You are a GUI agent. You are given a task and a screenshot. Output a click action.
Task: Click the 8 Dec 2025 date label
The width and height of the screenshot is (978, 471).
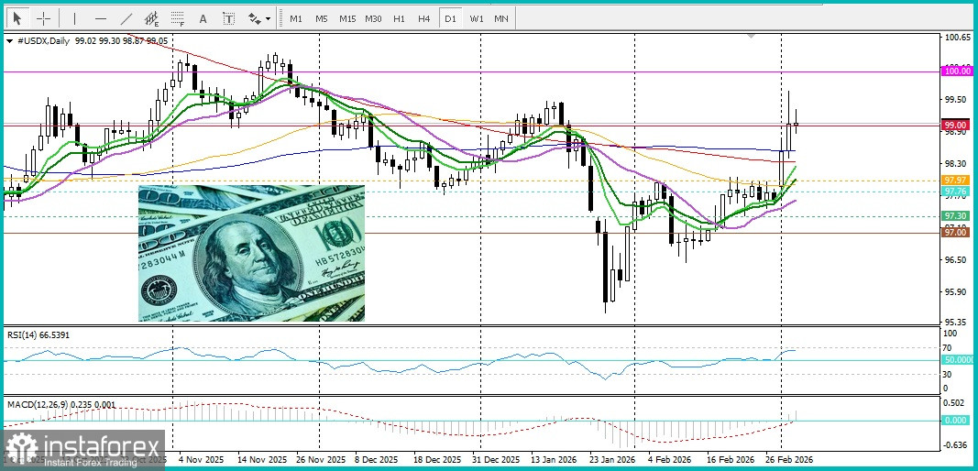click(x=376, y=459)
